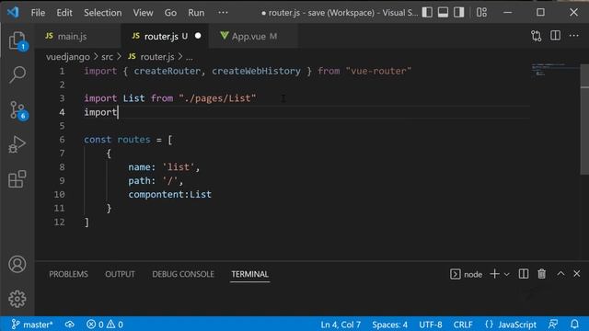Viewport: 589px width, 331px height.
Task: Open the Manage gear icon
Action: (x=17, y=299)
